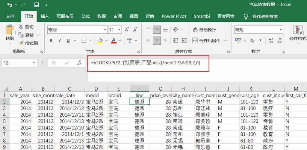
Task: Open underline style dropdown arrow
Action: click(75, 40)
